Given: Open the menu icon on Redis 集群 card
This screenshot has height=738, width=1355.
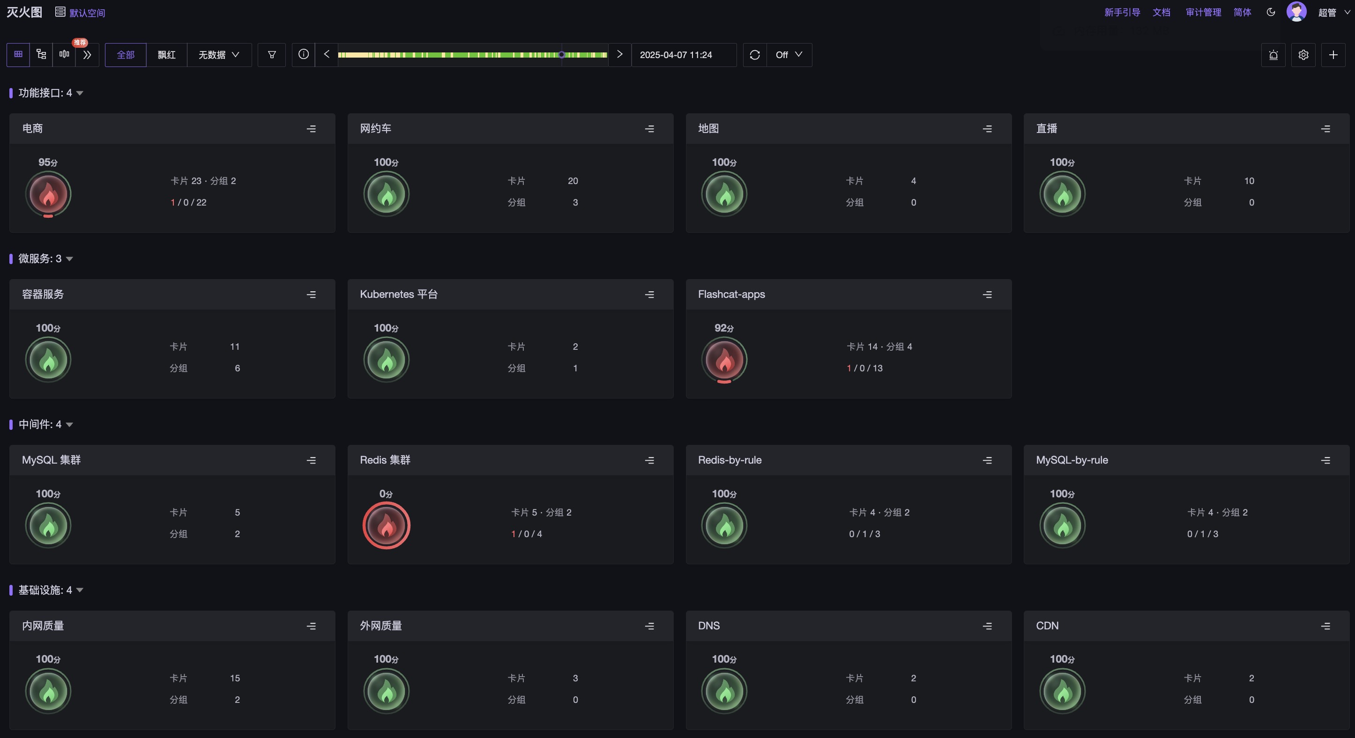Looking at the screenshot, I should pos(649,460).
